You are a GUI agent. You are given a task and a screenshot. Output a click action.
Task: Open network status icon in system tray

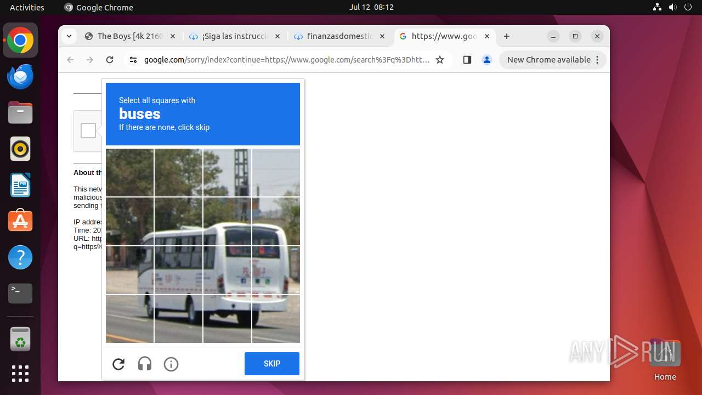point(658,7)
